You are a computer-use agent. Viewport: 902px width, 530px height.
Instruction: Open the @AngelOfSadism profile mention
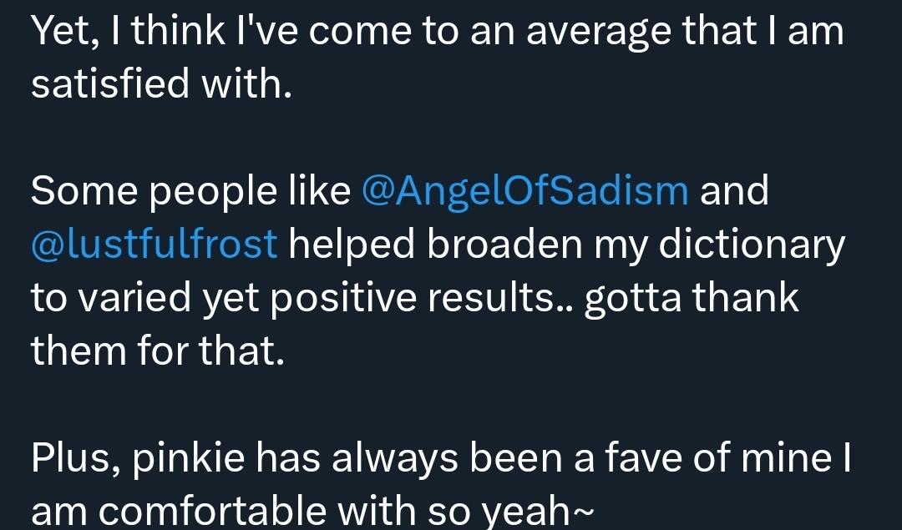(525, 191)
